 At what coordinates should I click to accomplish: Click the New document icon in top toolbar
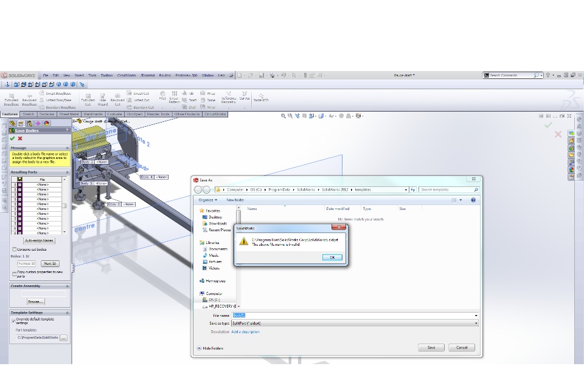pos(240,75)
